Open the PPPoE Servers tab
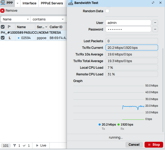The height and width of the screenshot is (150, 165). pos(52,3)
